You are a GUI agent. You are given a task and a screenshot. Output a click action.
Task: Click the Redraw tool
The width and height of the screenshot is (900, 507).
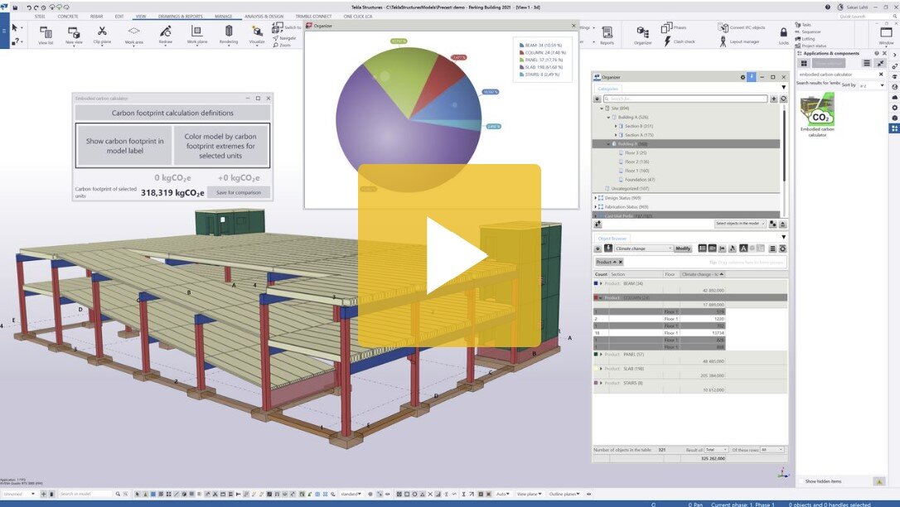[165, 35]
